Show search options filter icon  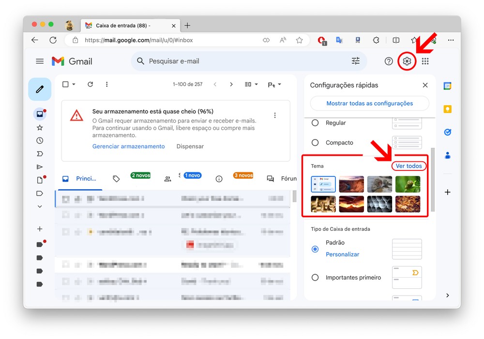356,61
